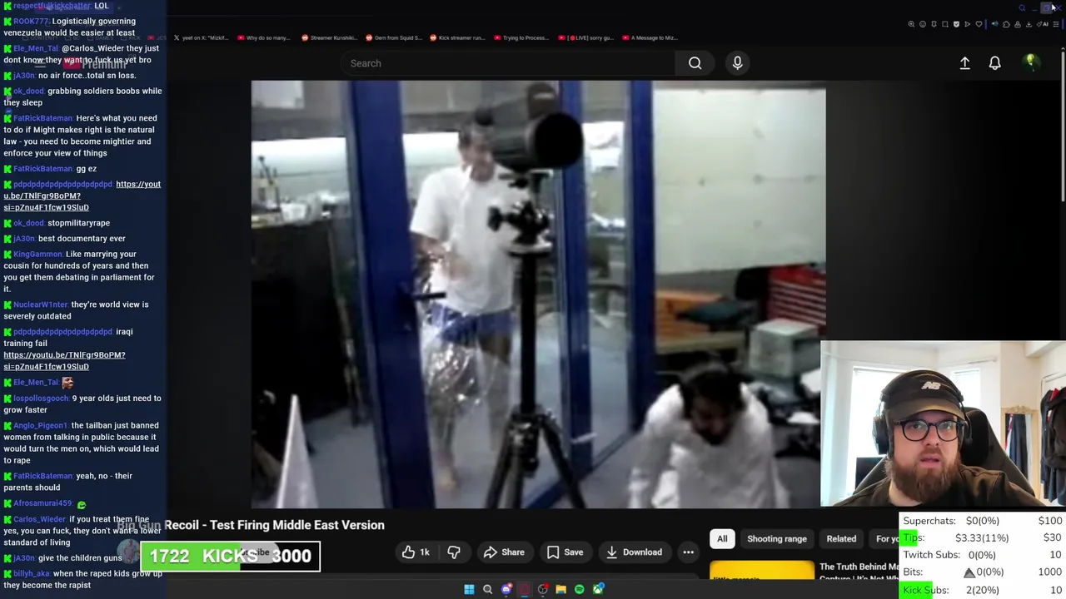Click chat username 'billyh_aka'
Viewport: 1066px width, 599px height.
click(x=32, y=574)
